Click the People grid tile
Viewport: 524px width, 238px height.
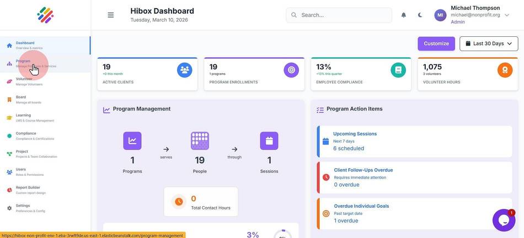point(200,141)
